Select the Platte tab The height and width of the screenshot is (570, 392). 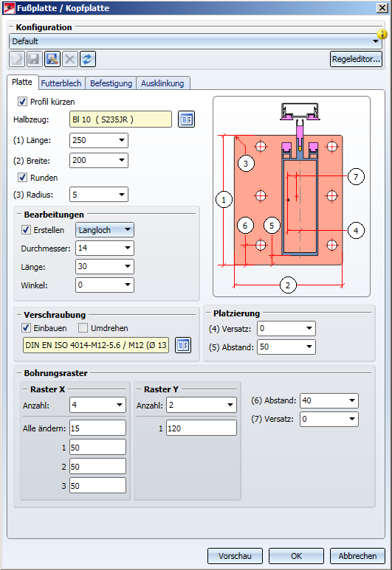(x=22, y=82)
